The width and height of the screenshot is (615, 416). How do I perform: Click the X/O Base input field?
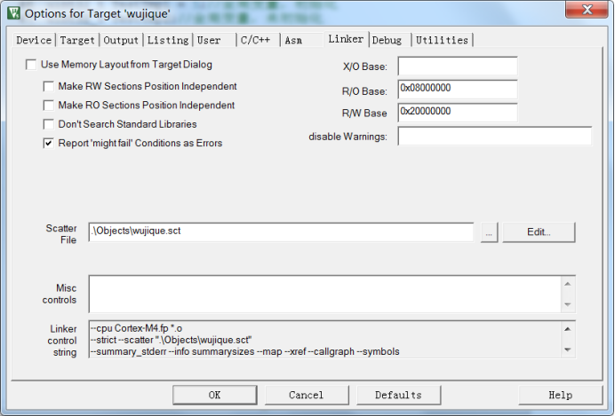[x=458, y=67]
